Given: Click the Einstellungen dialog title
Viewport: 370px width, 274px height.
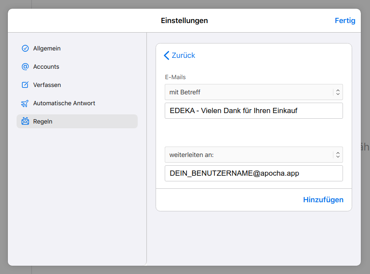Looking at the screenshot, I should 184,20.
